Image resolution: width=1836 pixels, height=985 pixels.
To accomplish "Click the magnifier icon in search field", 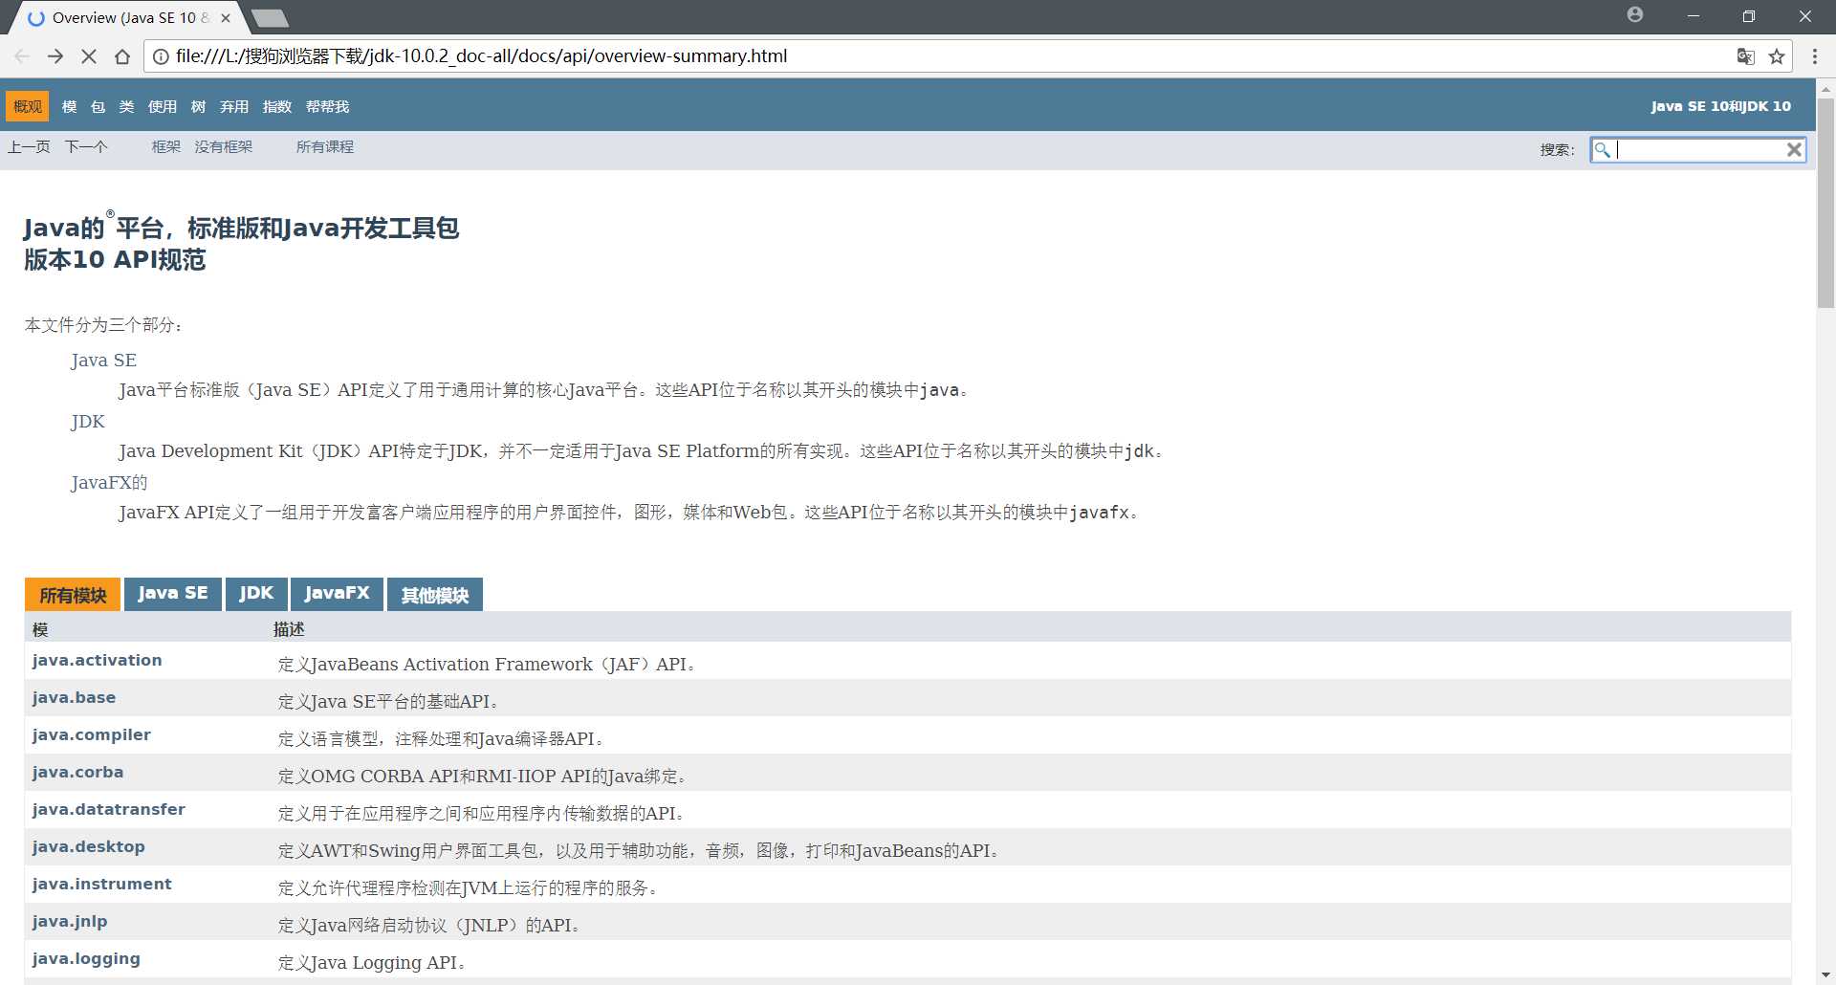I will coord(1603,149).
